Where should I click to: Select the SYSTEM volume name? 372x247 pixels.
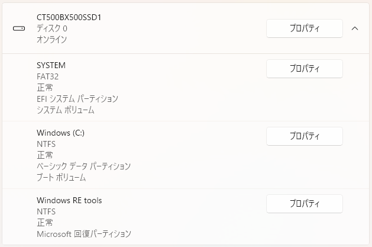point(51,65)
